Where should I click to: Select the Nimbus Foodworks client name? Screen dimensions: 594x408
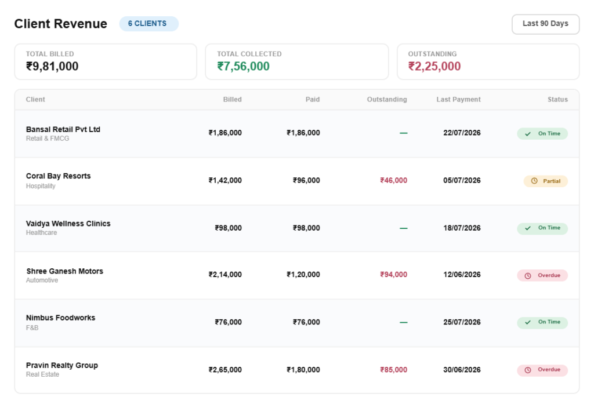tap(60, 318)
